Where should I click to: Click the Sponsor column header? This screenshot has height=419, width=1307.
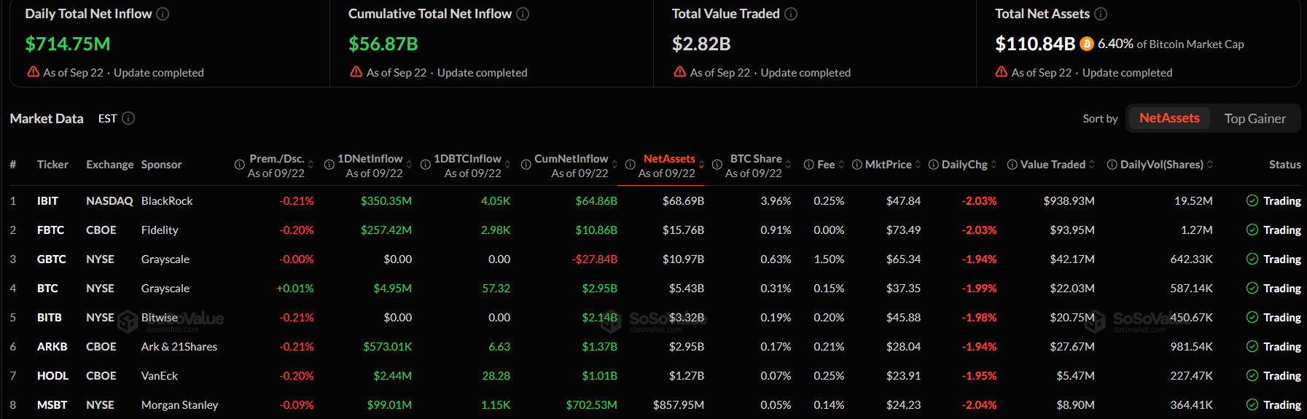click(x=161, y=165)
